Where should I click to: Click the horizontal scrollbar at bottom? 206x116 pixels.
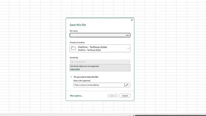click(x=170, y=115)
